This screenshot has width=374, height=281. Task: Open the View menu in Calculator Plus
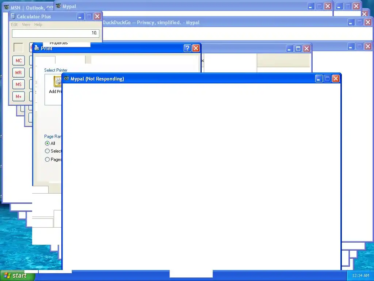pos(26,25)
